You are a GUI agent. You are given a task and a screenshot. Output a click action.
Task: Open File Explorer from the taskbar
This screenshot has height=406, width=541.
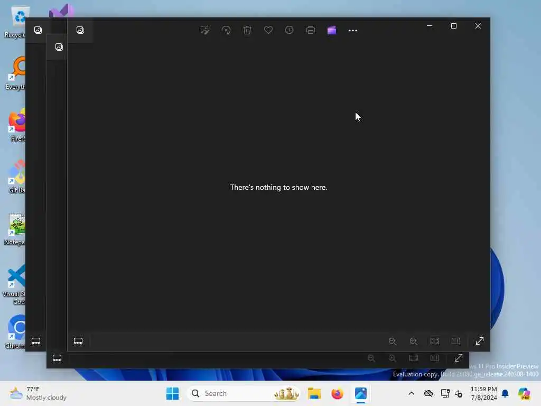point(314,393)
